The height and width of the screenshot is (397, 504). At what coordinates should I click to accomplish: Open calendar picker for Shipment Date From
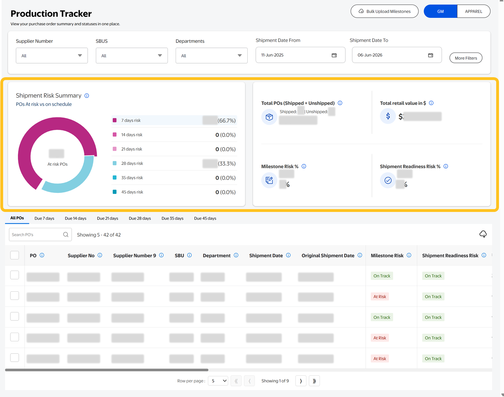(334, 55)
